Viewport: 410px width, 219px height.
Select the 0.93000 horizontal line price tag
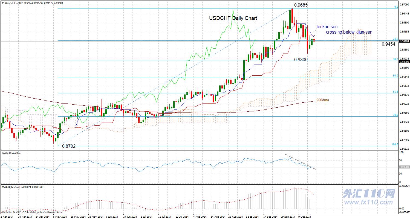click(404, 62)
